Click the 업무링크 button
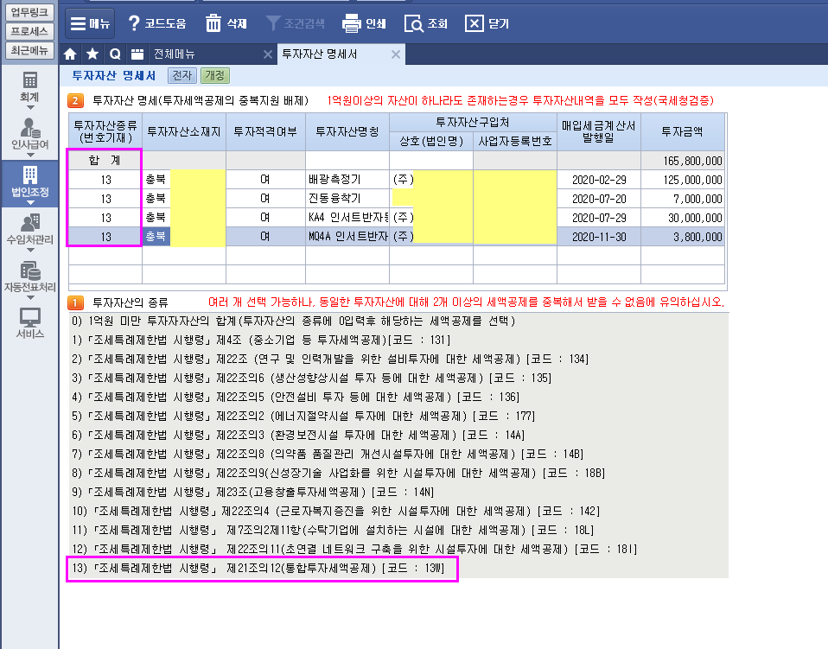828x649 pixels. (x=29, y=12)
